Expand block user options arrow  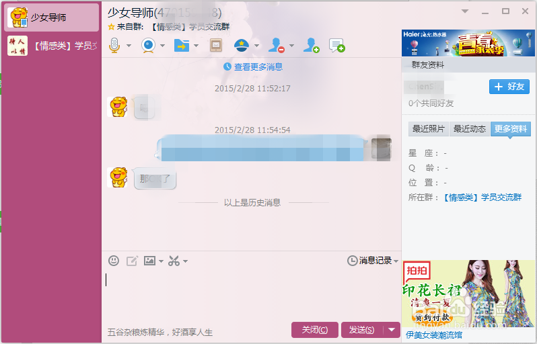coord(291,46)
